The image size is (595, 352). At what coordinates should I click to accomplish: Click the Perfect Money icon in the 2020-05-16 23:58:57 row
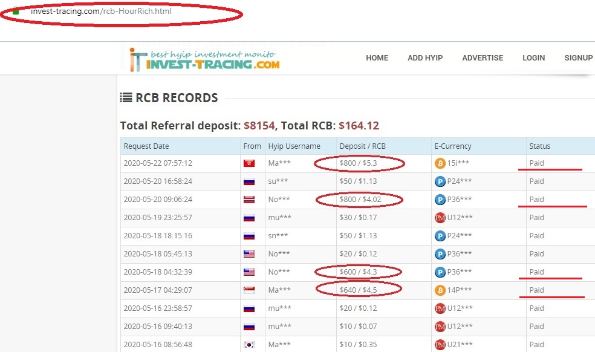coord(440,308)
